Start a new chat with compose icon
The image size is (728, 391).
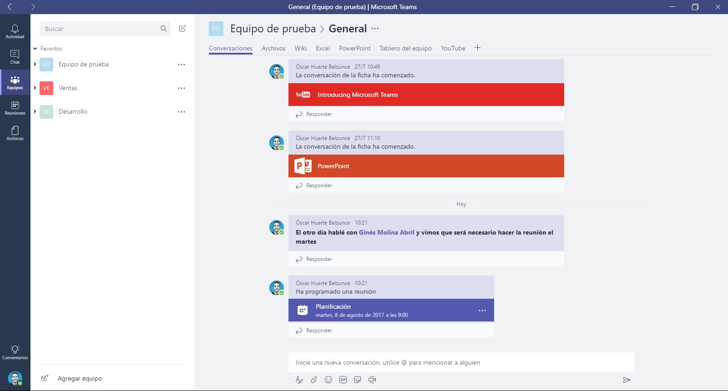182,28
